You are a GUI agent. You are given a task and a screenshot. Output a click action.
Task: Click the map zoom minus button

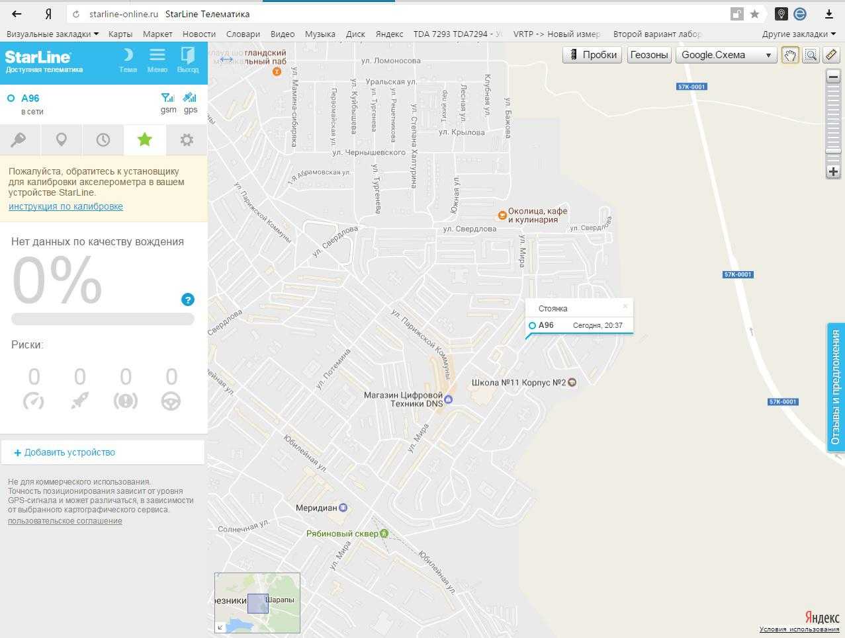833,77
